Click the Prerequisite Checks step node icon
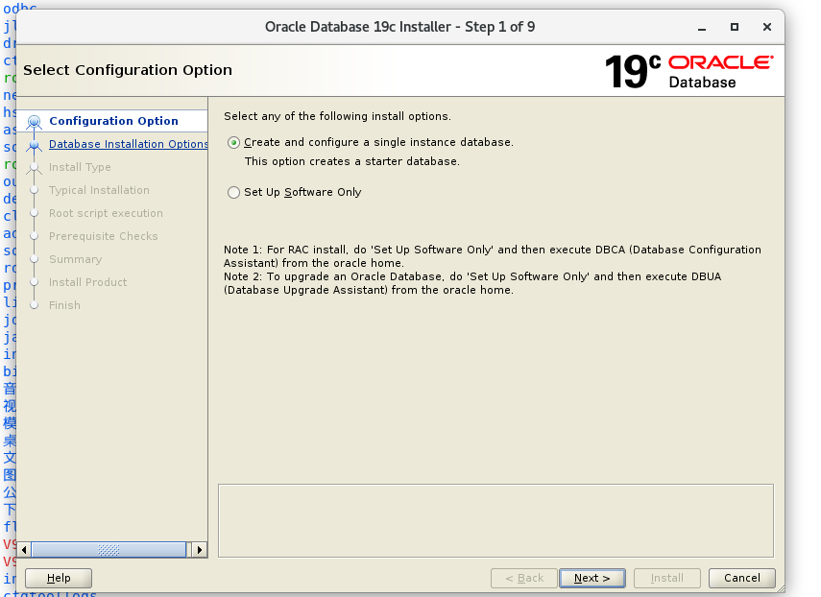Screen dimensions: 821x597 34,236
